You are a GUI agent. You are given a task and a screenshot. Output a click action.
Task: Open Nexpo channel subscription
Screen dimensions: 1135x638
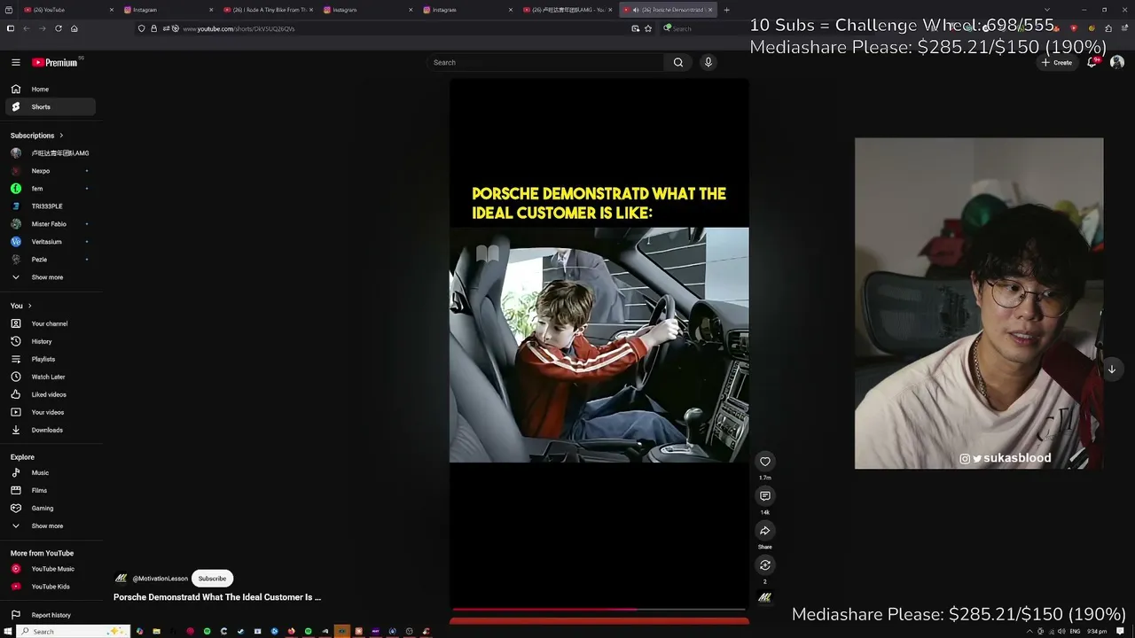tap(50, 171)
